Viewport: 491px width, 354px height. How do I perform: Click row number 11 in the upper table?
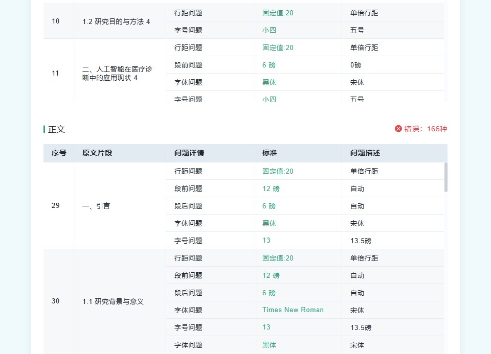[x=56, y=73]
